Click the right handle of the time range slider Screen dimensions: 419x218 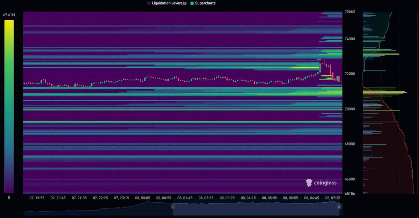339,207
